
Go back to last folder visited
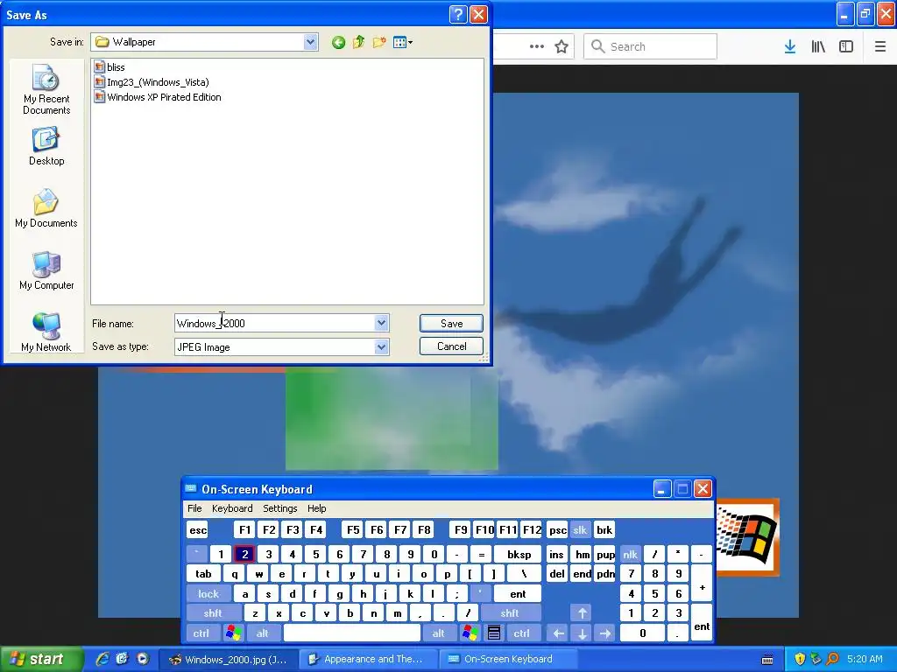click(x=338, y=42)
